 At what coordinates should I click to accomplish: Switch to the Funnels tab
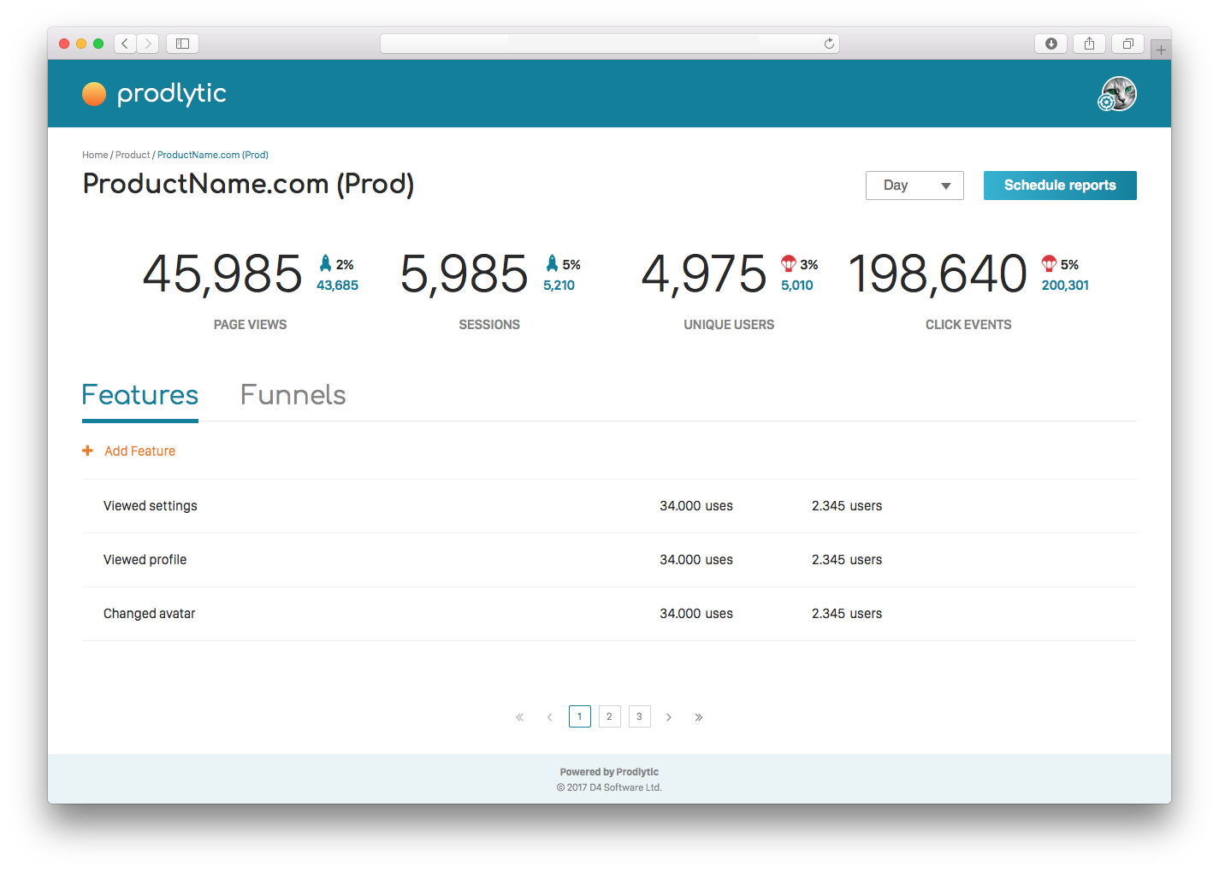coord(293,396)
